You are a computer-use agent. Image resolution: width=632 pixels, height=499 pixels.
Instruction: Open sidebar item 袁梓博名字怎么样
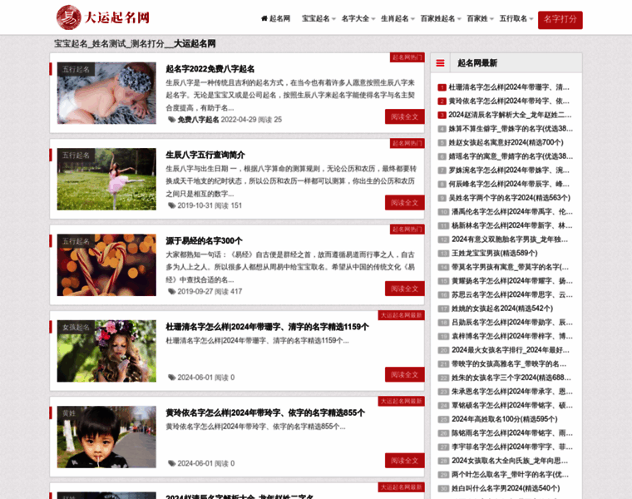tap(512, 336)
